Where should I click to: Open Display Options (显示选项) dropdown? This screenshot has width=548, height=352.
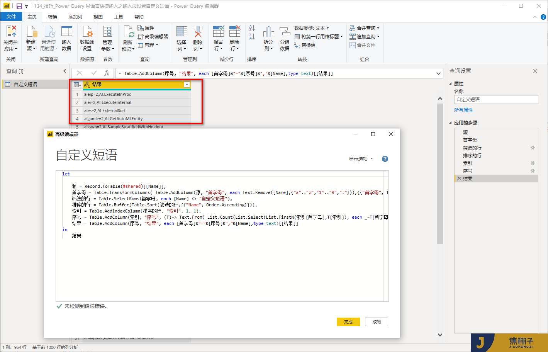click(x=361, y=159)
